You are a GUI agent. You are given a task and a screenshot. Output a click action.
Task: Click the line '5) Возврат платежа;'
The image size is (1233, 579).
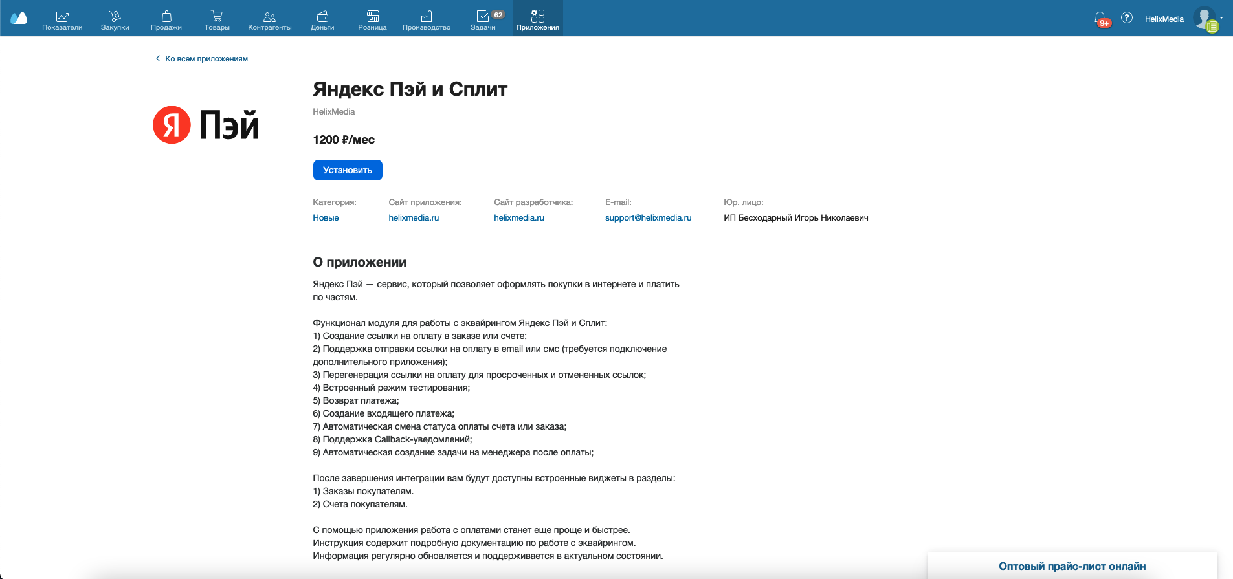(x=356, y=400)
